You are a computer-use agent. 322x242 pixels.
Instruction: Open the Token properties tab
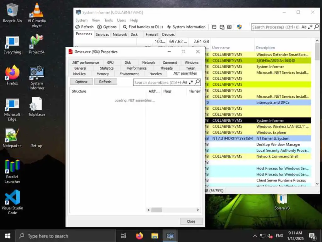pos(191,68)
